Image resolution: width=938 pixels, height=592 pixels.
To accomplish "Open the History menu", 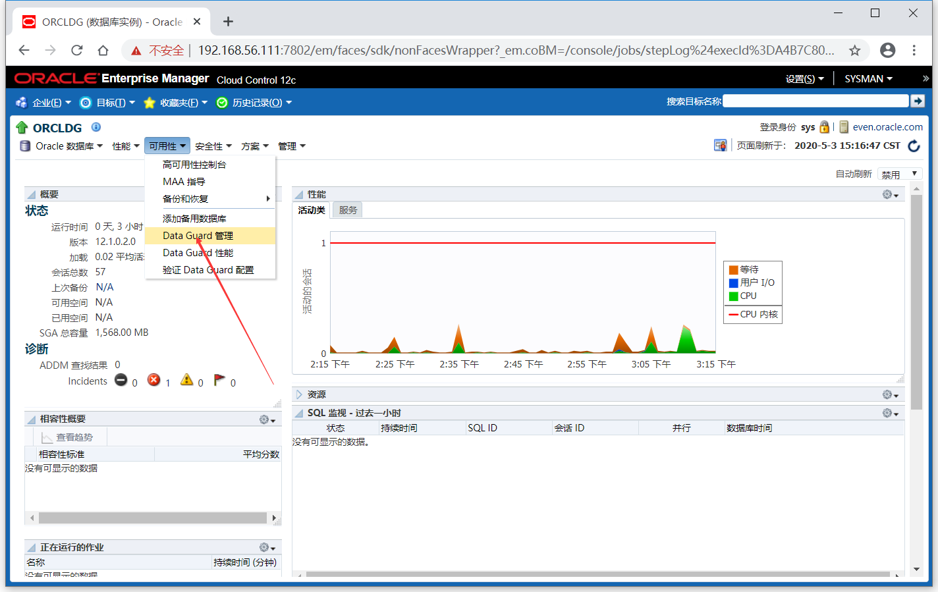I will pos(254,103).
